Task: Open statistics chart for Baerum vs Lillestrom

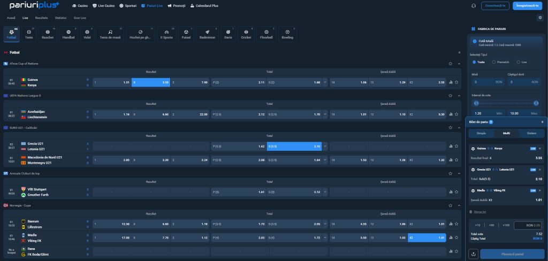Action: [451, 224]
